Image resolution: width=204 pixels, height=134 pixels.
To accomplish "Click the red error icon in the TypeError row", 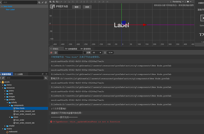I will 51,122.
